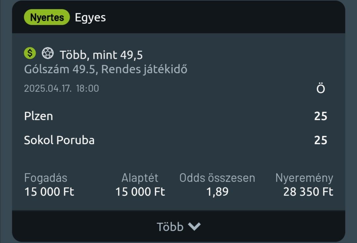Click the match date 2025.04.17. 18:00
Viewport: 357px width, 243px height.
tap(61, 88)
